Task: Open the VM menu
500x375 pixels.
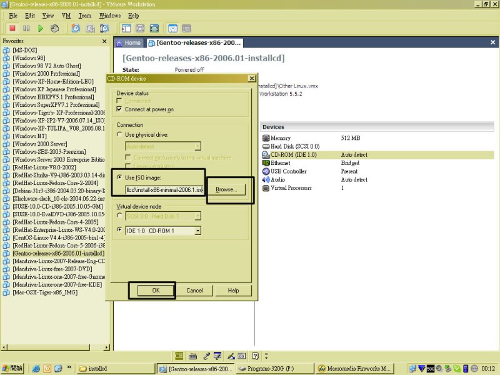Action: click(x=66, y=16)
